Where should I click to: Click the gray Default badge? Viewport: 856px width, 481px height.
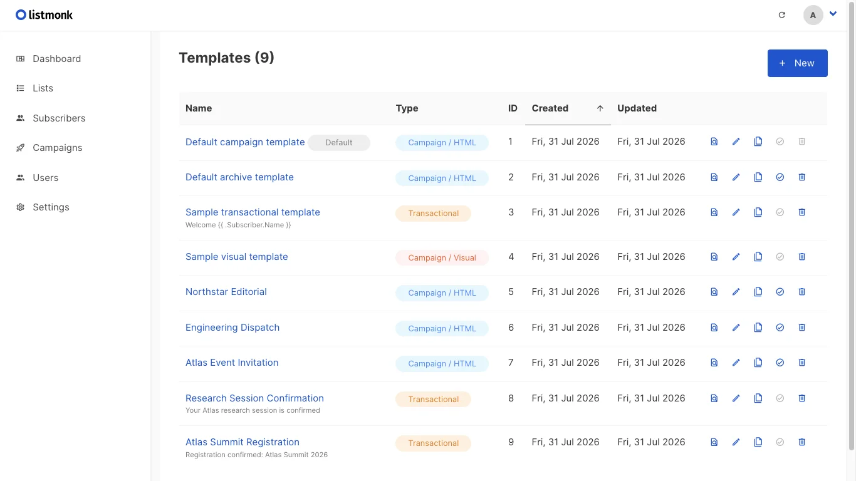(339, 143)
